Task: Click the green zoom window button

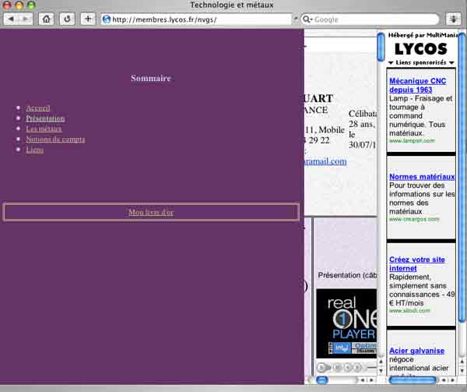Action: click(31, 5)
